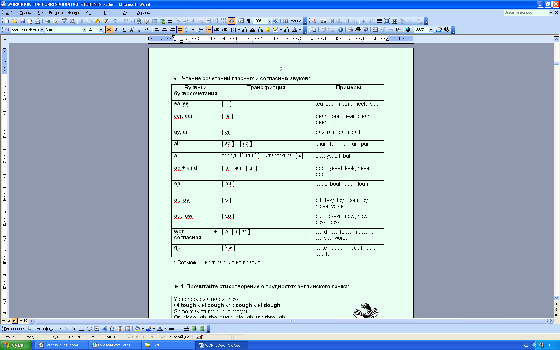Image resolution: width=560 pixels, height=350 pixels.
Task: Click the font color swatch on Drawing toolbar
Action: 160,329
